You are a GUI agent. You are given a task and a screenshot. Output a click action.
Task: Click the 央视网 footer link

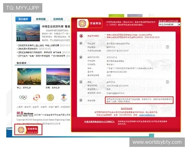(36, 107)
